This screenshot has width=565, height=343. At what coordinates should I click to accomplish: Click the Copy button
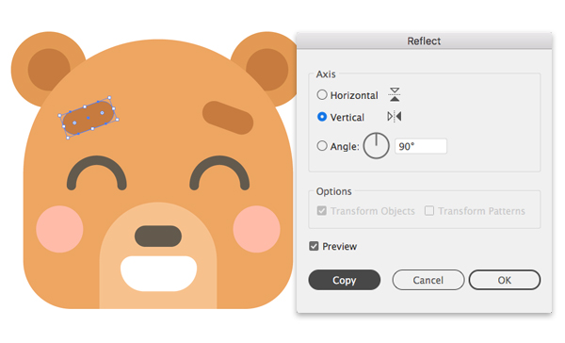[344, 280]
